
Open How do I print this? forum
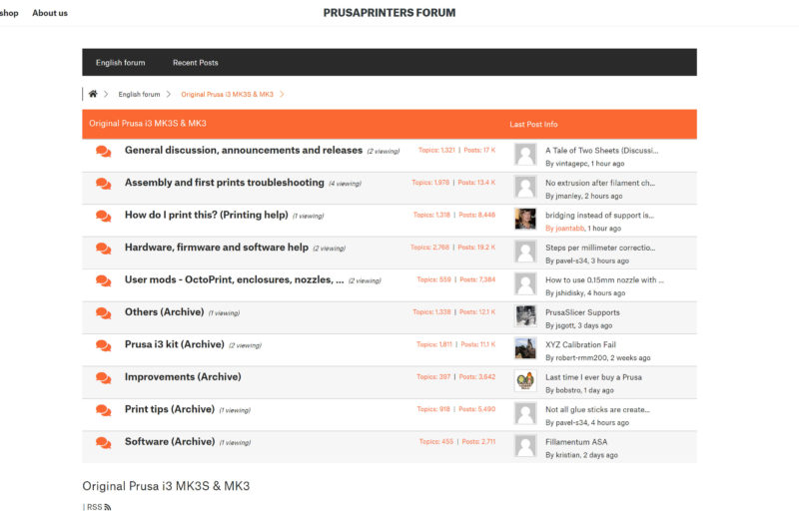[x=207, y=215]
